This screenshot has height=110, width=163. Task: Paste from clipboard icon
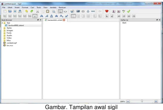tap(48, 11)
